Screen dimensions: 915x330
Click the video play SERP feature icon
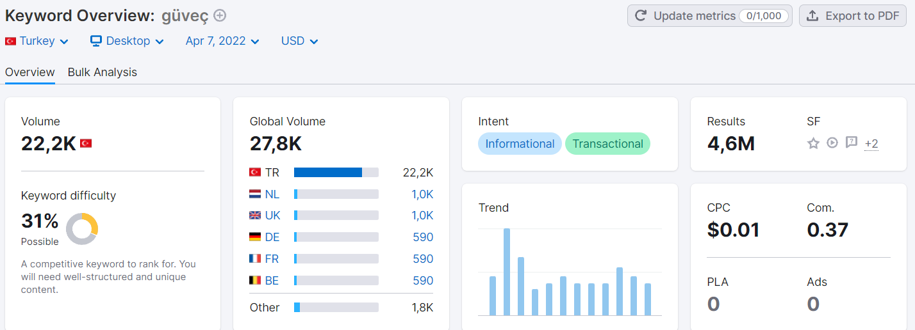pyautogui.click(x=832, y=143)
